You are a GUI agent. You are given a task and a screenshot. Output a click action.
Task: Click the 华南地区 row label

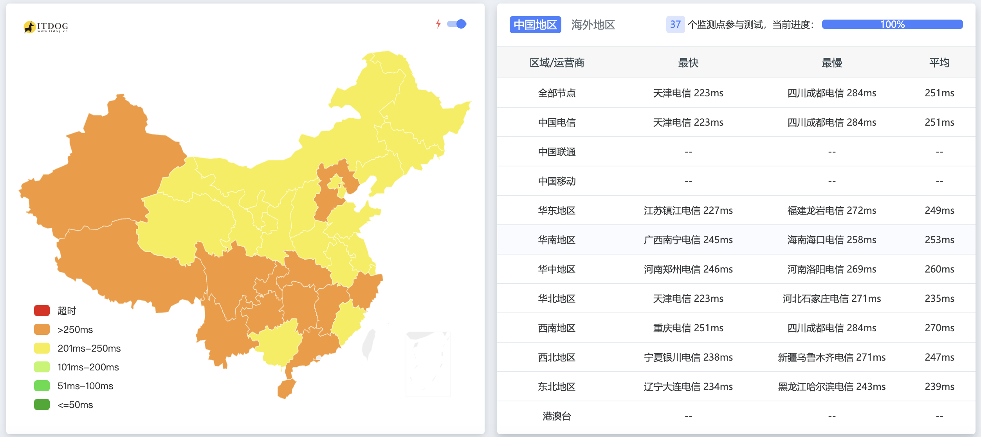tap(557, 240)
